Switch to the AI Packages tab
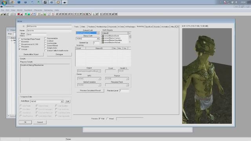Viewport: 251px width, 141px height. (x=130, y=27)
